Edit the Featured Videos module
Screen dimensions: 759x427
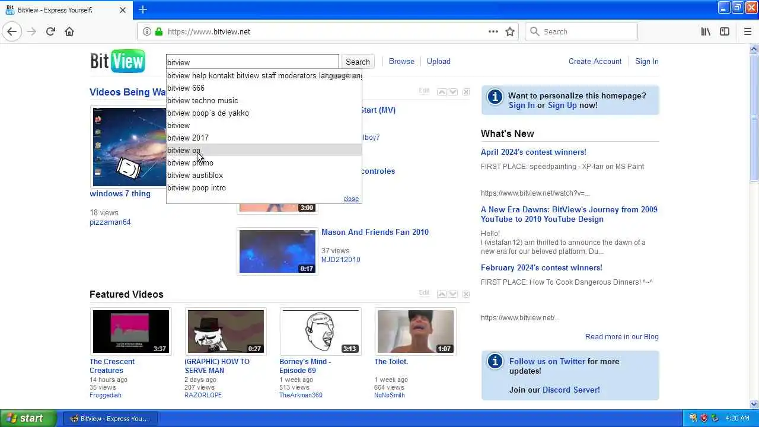[424, 293]
